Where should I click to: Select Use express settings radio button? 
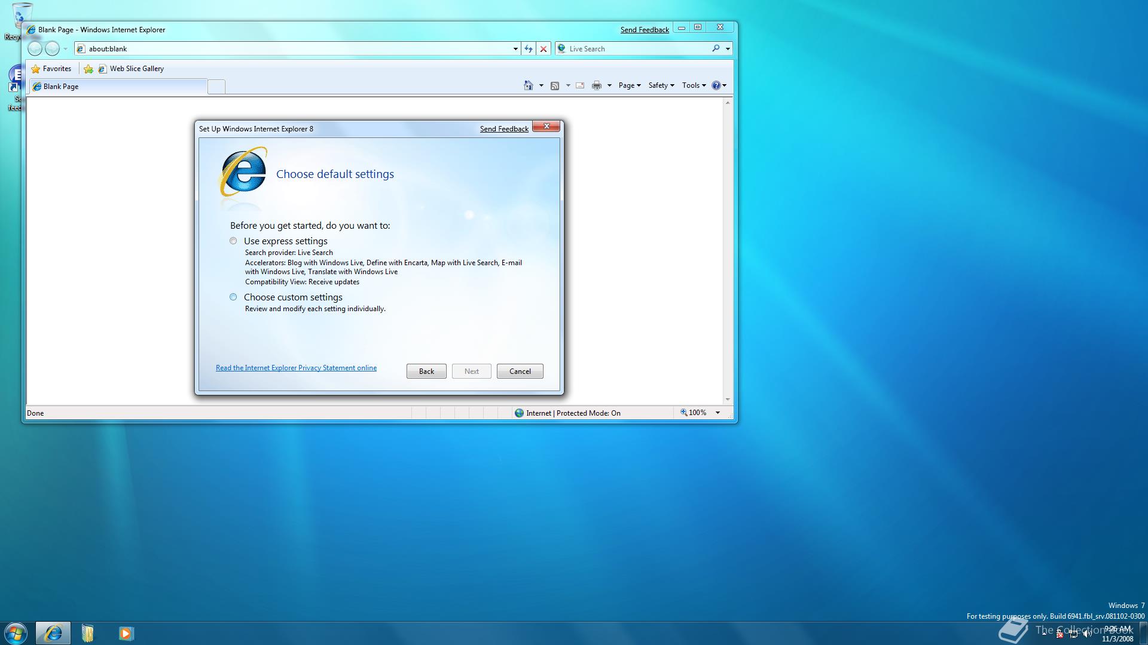click(x=233, y=241)
